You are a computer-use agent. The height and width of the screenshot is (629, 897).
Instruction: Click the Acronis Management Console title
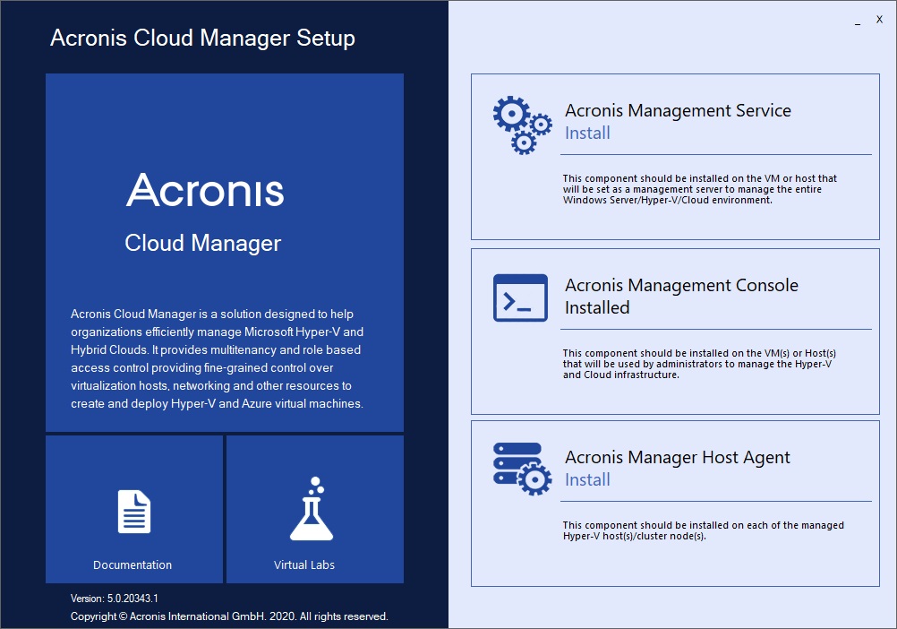(x=681, y=285)
